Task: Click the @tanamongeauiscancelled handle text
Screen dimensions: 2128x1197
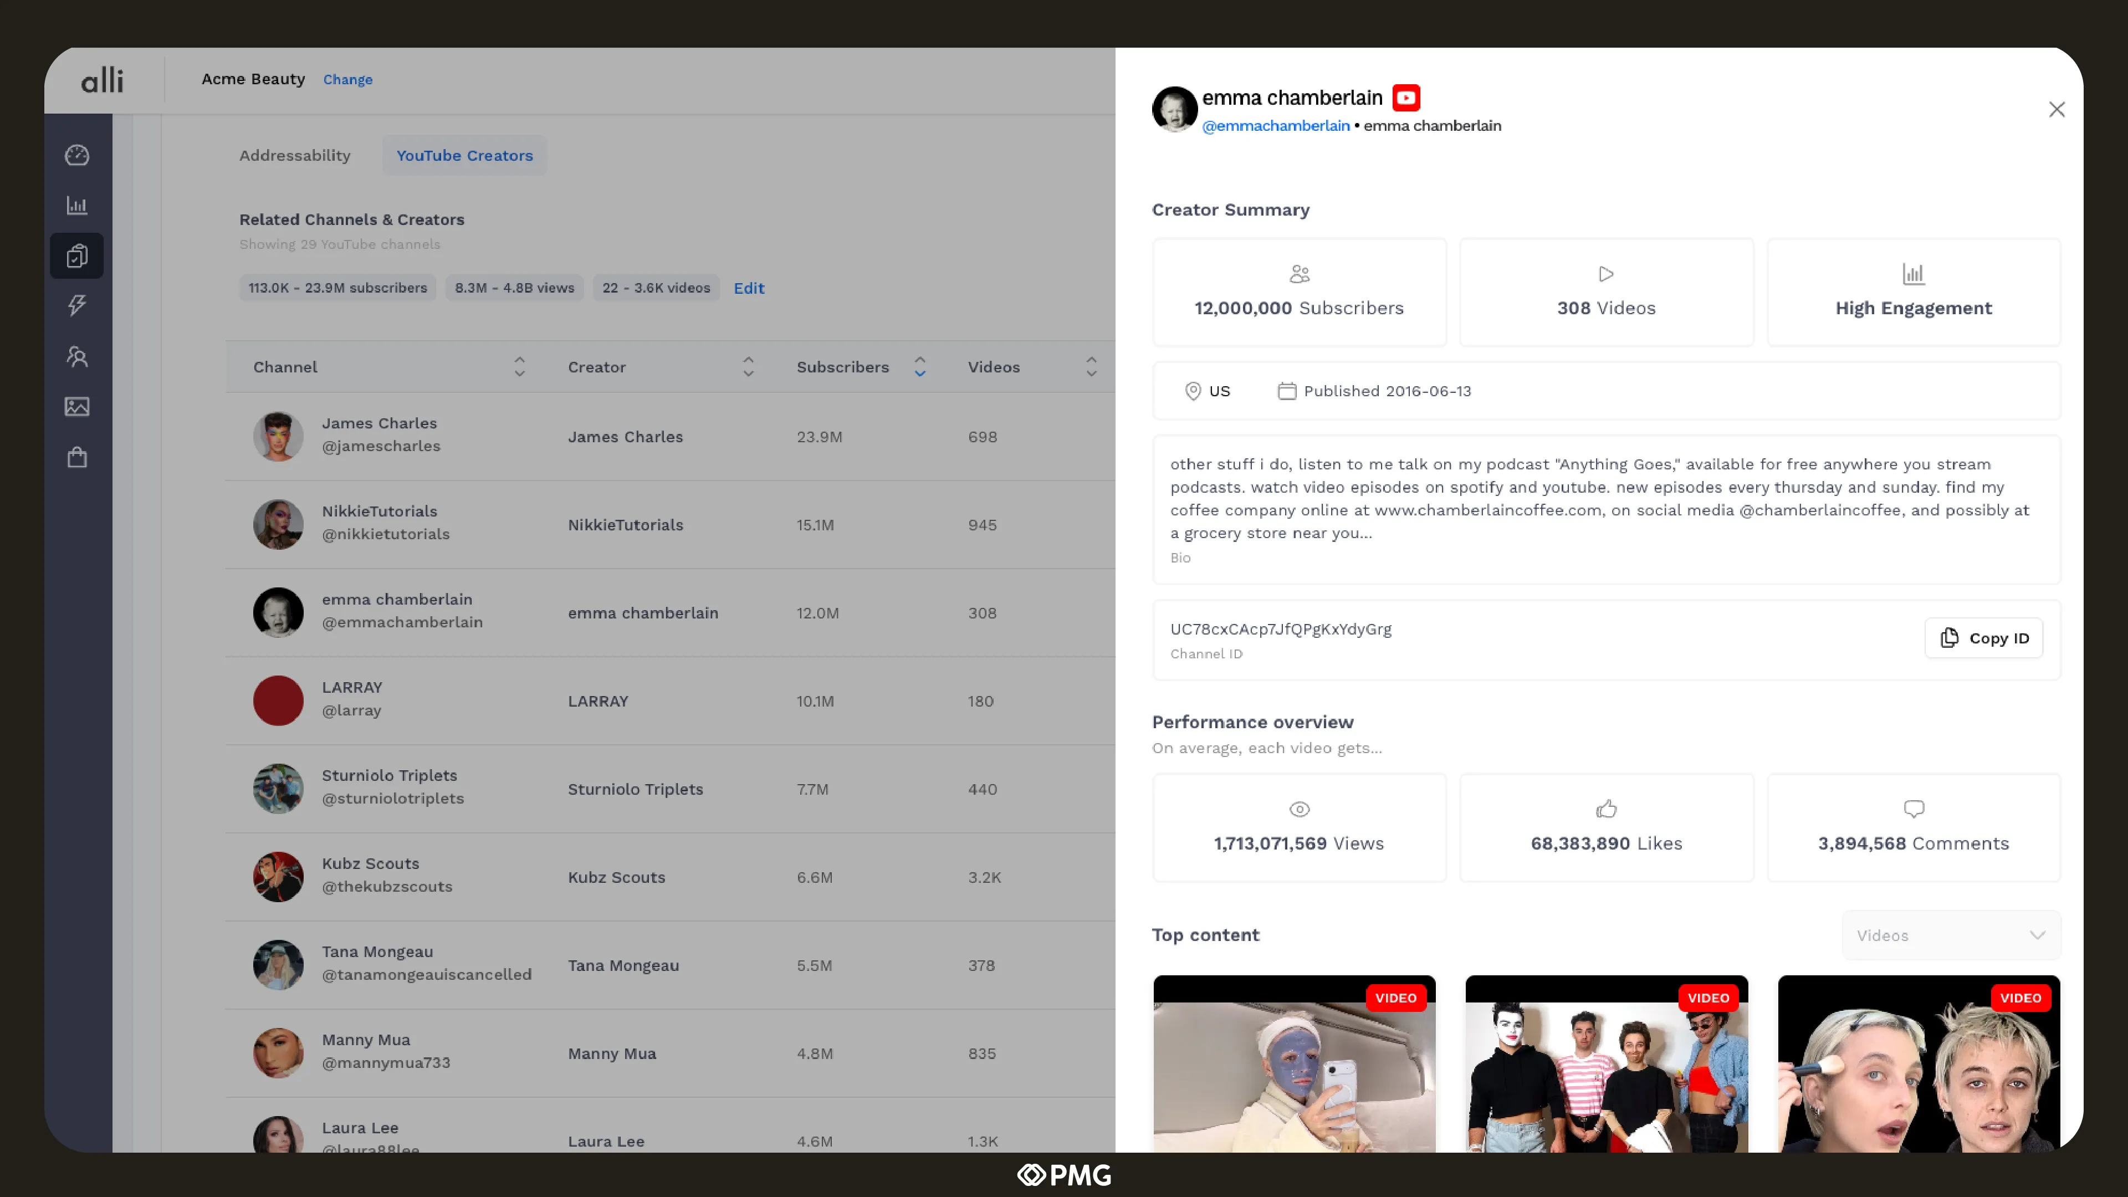Action: click(x=427, y=975)
